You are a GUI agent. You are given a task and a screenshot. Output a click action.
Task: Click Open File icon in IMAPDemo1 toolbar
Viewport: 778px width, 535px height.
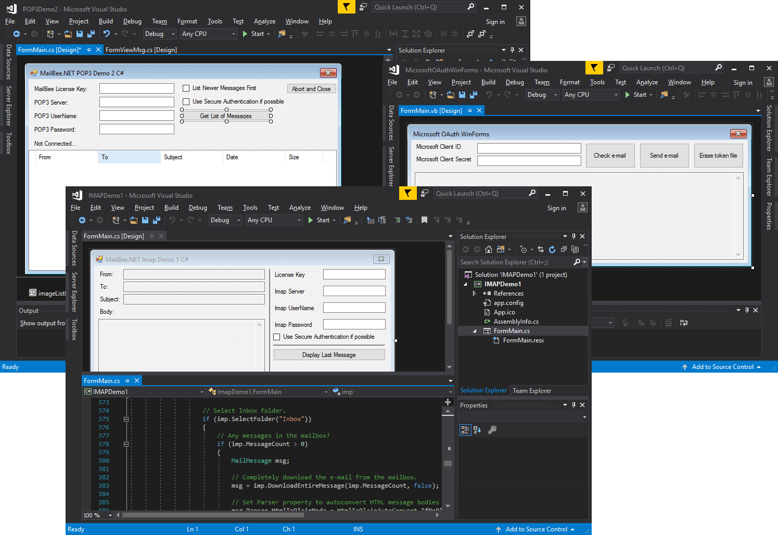coord(134,220)
